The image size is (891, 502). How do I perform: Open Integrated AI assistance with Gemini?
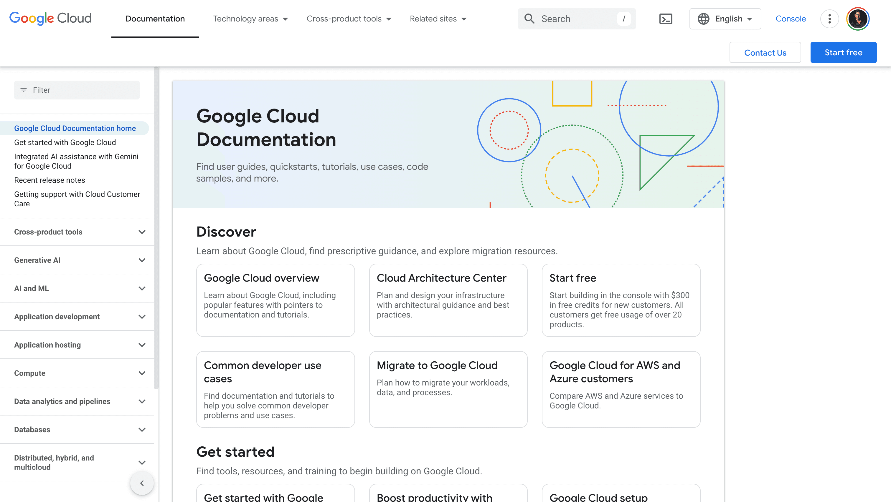coord(76,161)
